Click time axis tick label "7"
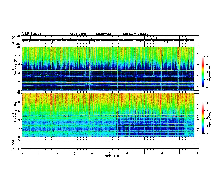Viewport: 222px width, 172px height. point(145,153)
